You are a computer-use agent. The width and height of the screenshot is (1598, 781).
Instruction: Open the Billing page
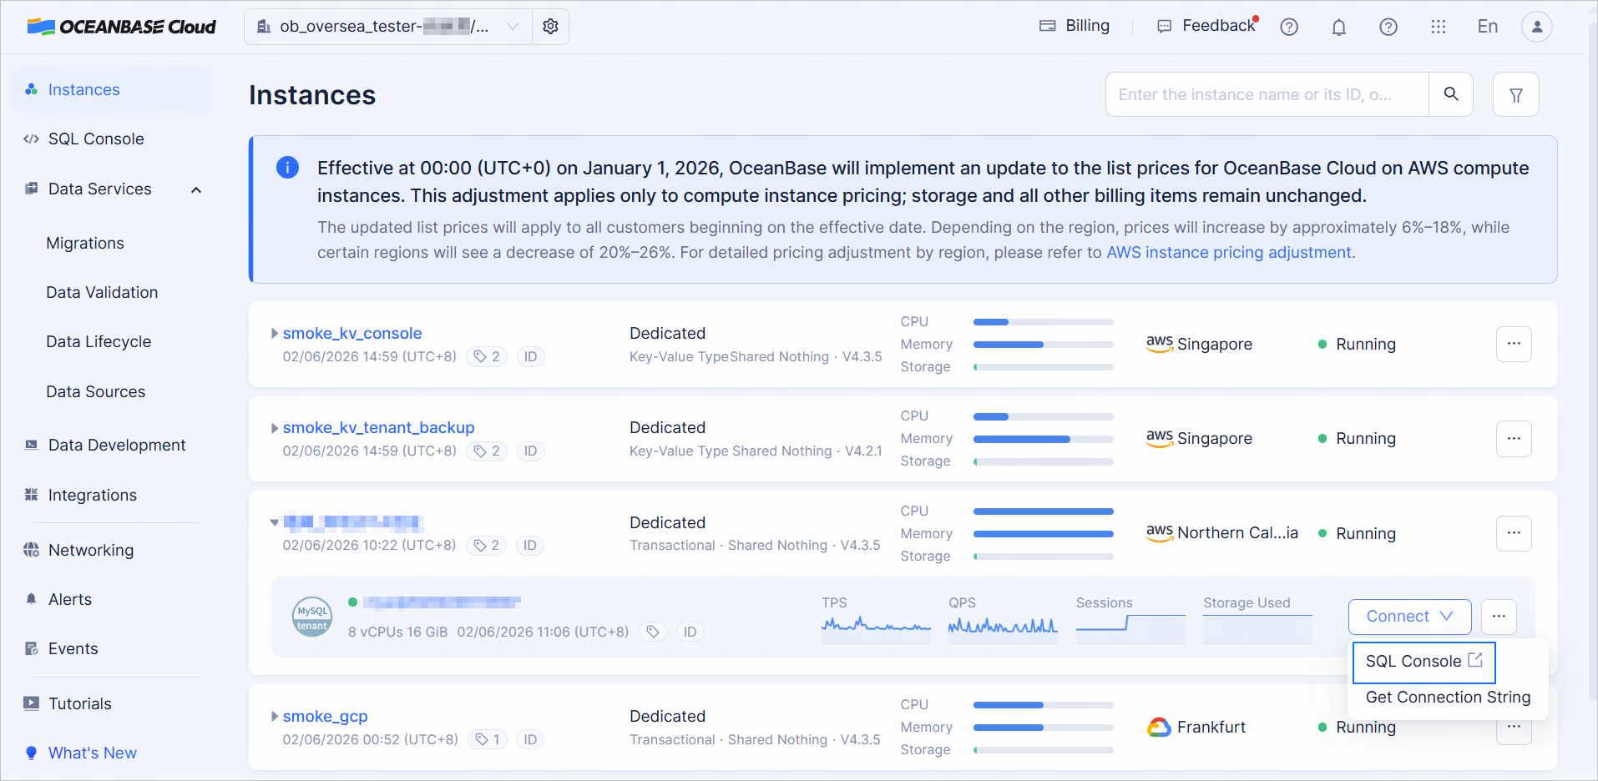(x=1075, y=26)
